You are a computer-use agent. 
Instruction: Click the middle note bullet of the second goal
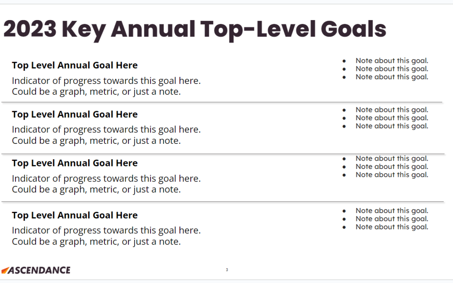[391, 118]
